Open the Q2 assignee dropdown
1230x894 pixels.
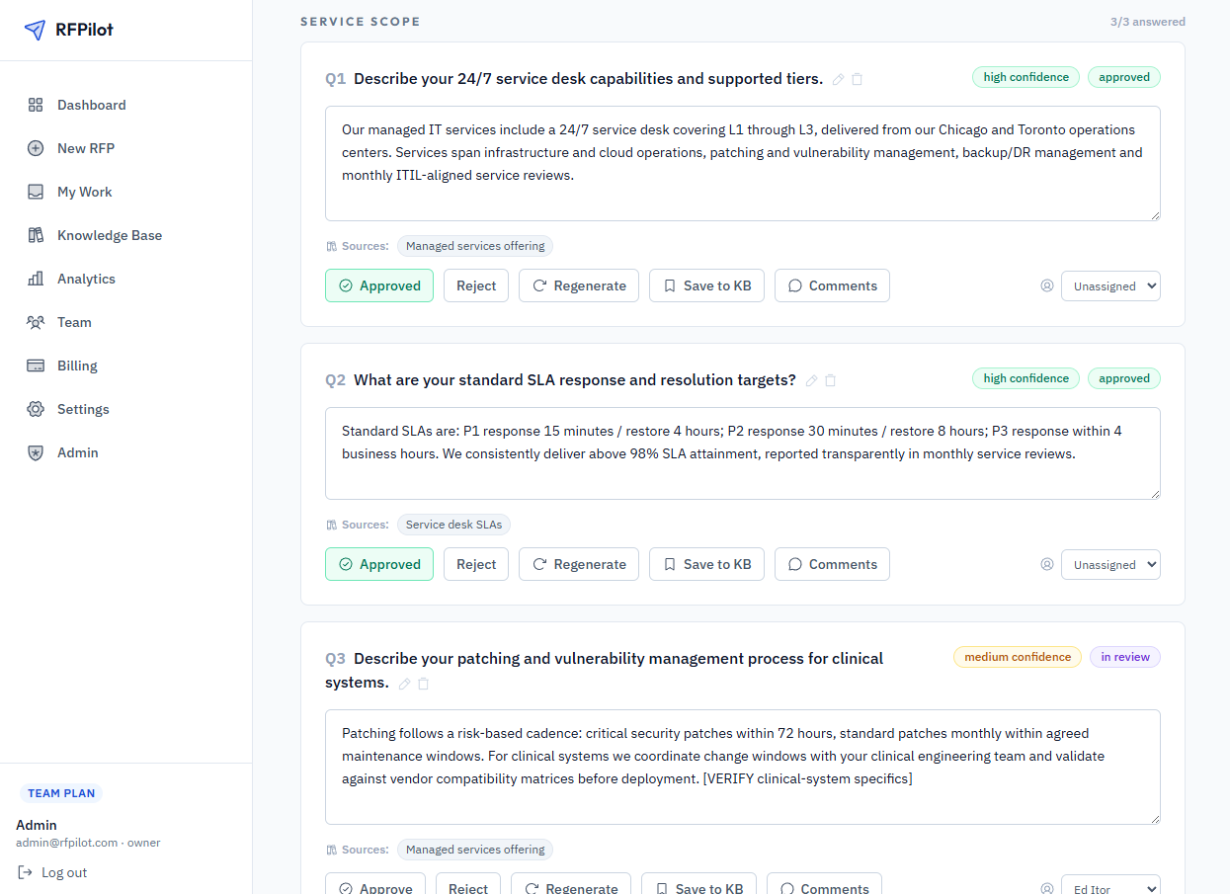[1110, 564]
